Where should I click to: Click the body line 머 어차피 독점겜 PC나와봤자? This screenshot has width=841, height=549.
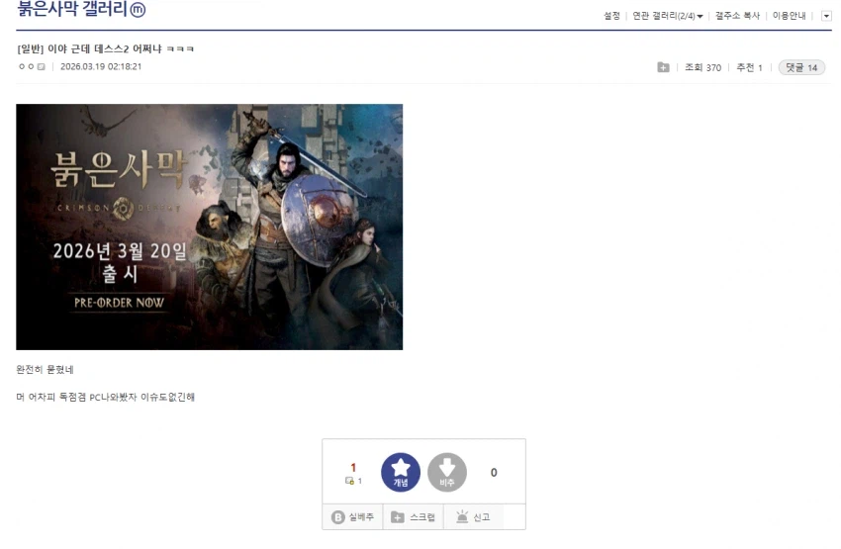pos(105,397)
